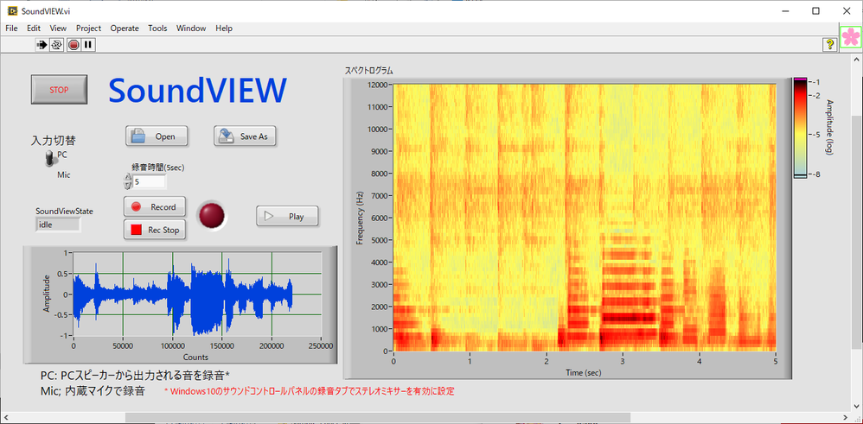Click the Save As button
Viewport: 863px width, 424px height.
click(x=245, y=136)
